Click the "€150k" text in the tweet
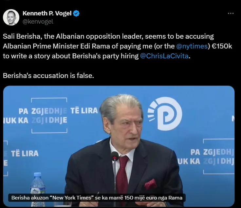This screenshot has height=208, width=241. click(x=222, y=46)
